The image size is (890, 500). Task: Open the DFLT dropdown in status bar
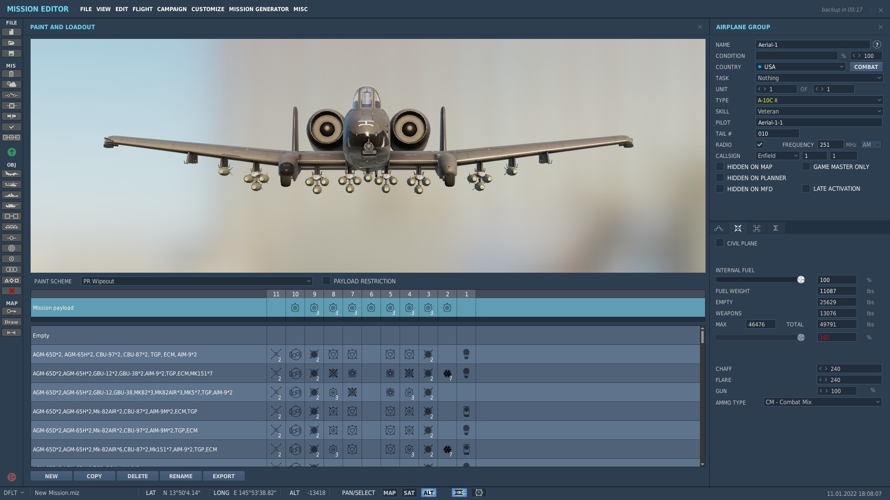[14, 493]
